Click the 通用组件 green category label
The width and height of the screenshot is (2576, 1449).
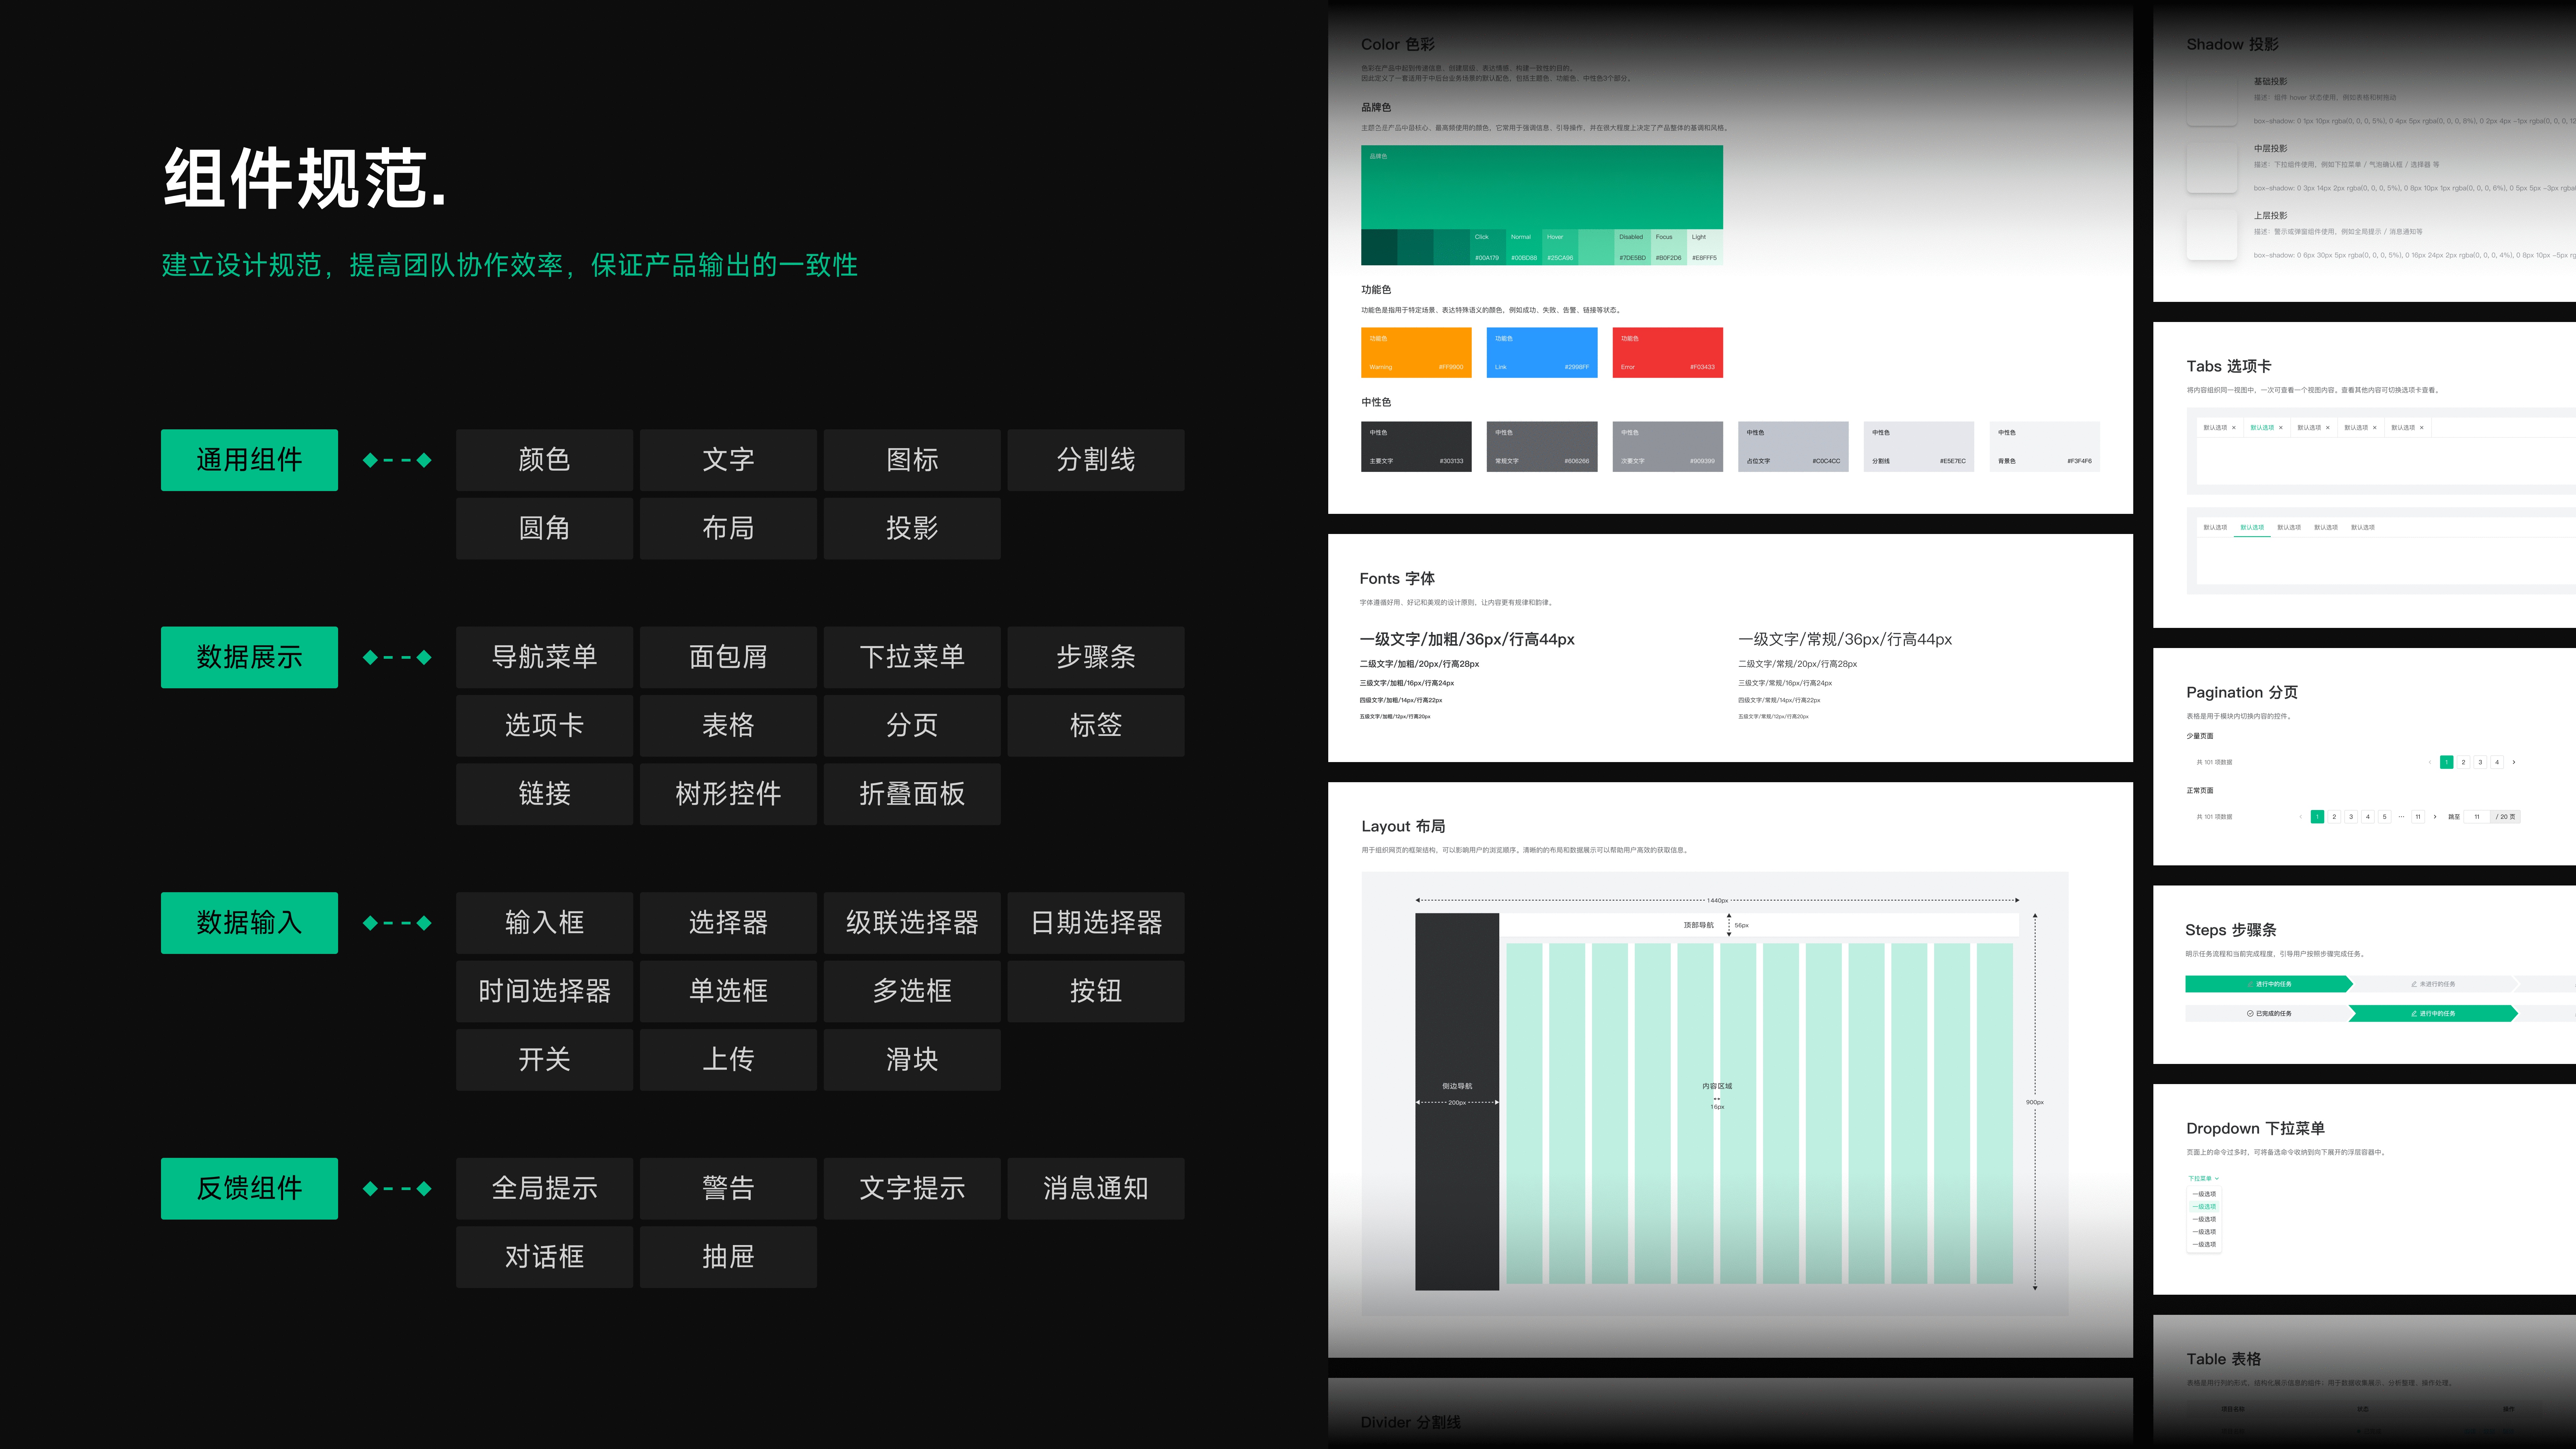[x=249, y=460]
